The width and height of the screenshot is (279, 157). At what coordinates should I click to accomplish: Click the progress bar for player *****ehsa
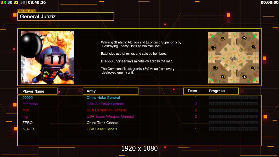pos(233,104)
